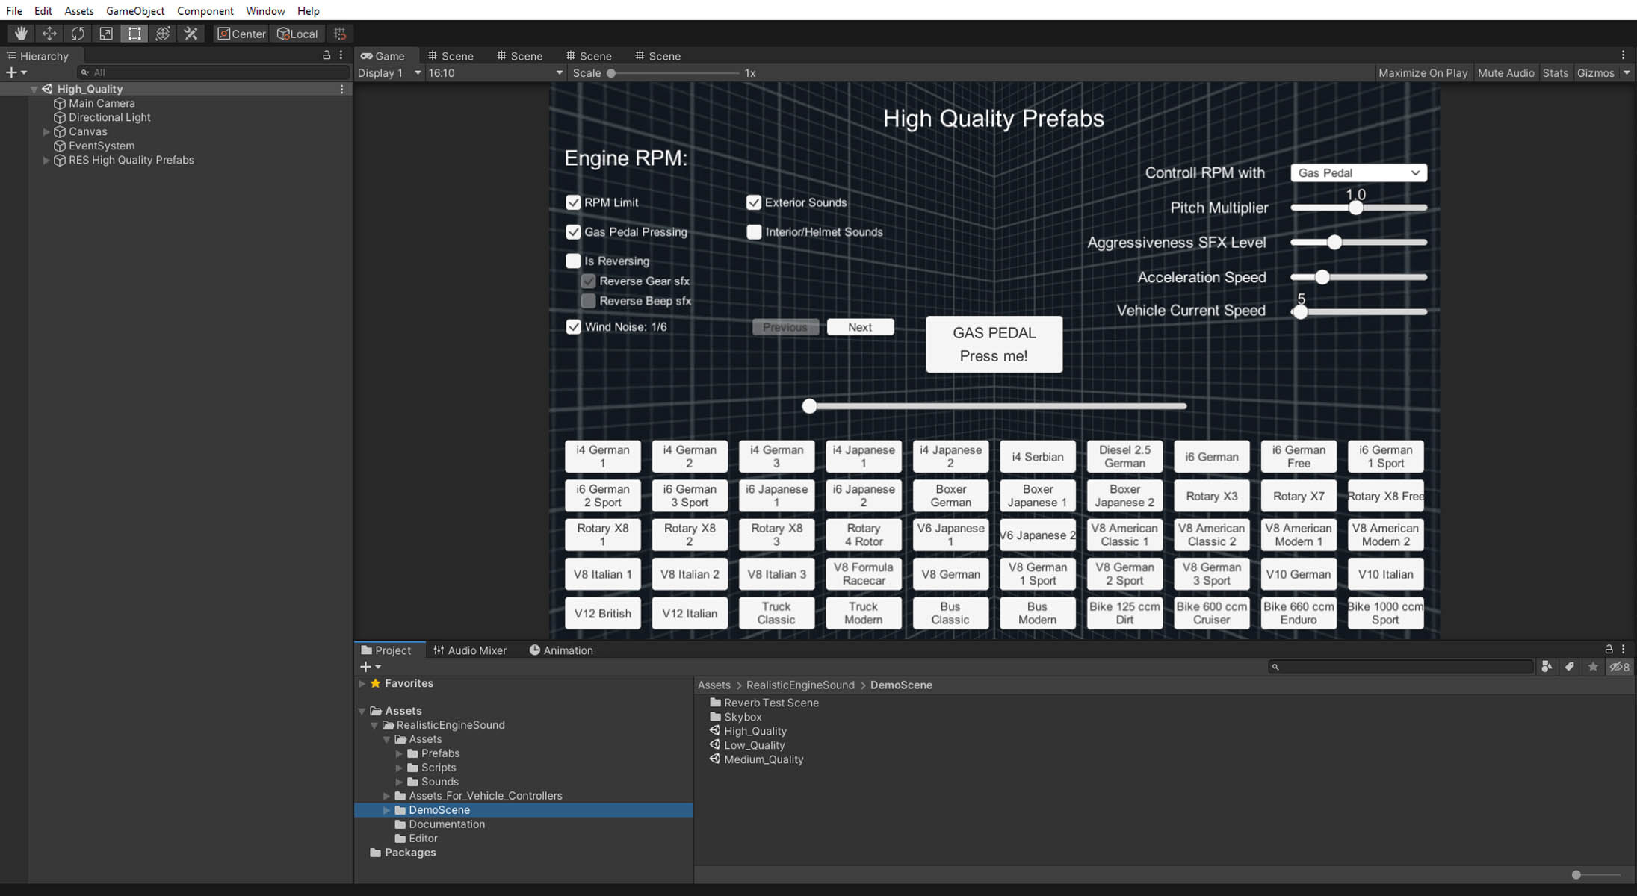Select the V12 Italian engine button
The image size is (1637, 896).
coord(689,613)
